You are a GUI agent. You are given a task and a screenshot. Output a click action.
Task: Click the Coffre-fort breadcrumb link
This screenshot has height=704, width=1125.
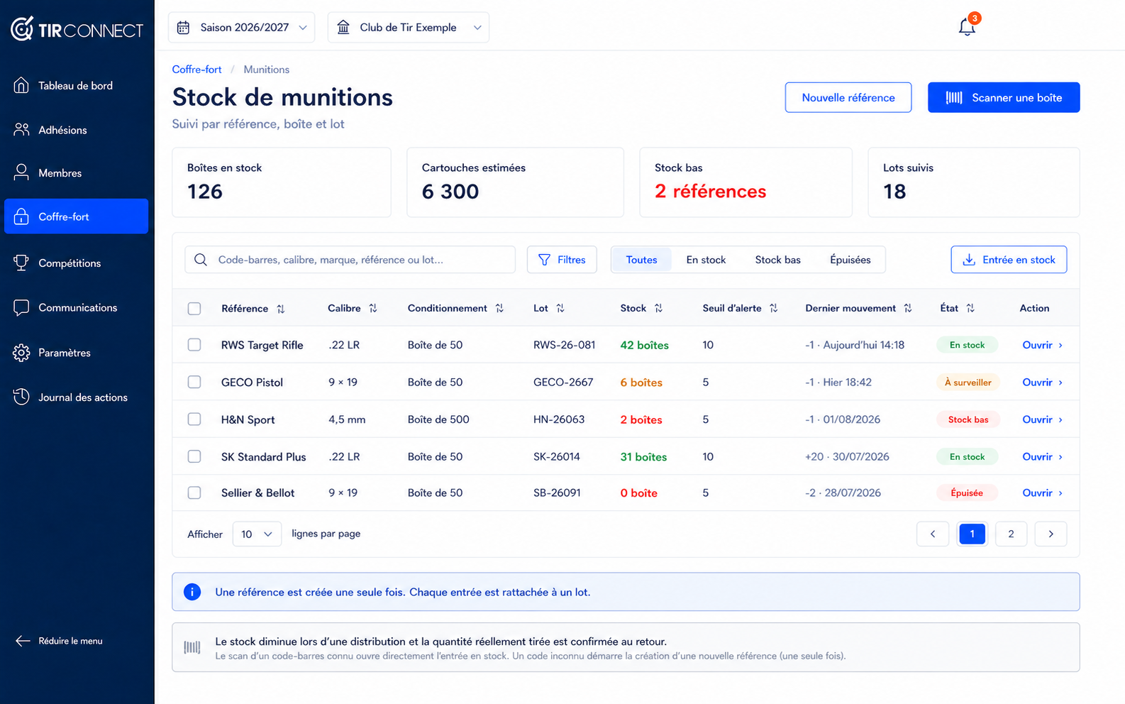click(x=196, y=70)
